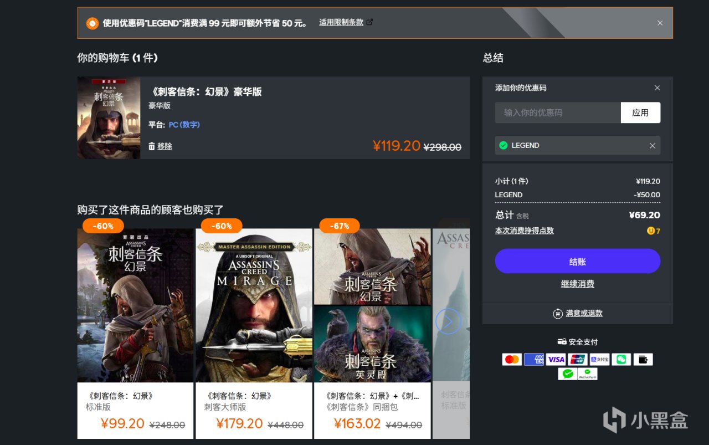Click the 结账 checkout button
The width and height of the screenshot is (709, 445).
pos(578,261)
